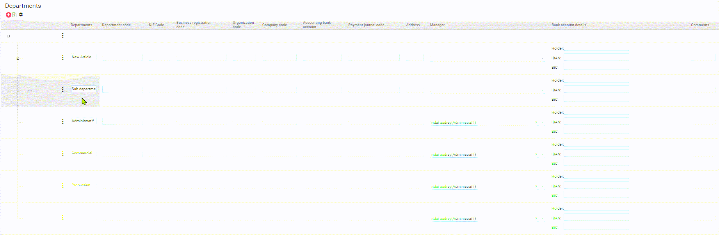This screenshot has width=719, height=235.
Task: Open the Manager dropdown for New Article
Action: 542,59
